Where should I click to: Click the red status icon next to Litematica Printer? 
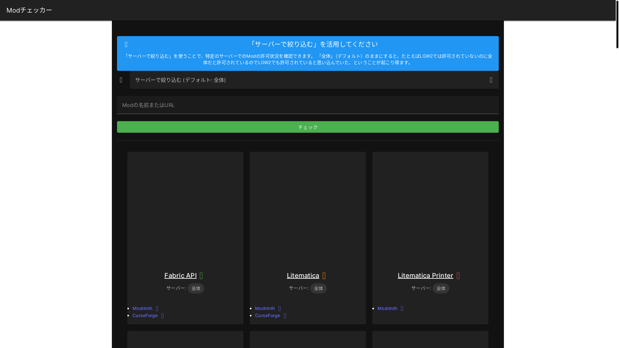(x=458, y=276)
